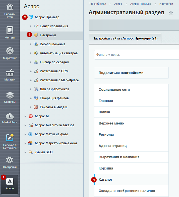Open the Регионы settings section
179x197 pixels.
tap(131, 134)
